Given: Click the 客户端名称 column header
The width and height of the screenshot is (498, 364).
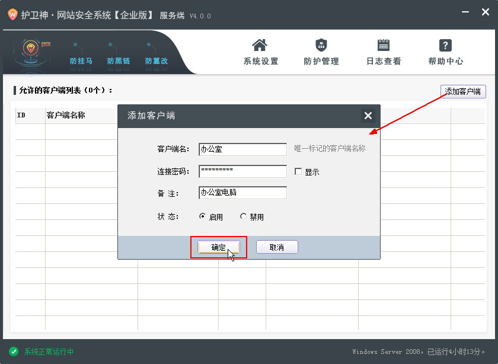Looking at the screenshot, I should [x=66, y=116].
